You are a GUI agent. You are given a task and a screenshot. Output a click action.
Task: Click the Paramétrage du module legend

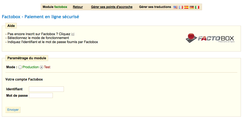tap(27, 58)
